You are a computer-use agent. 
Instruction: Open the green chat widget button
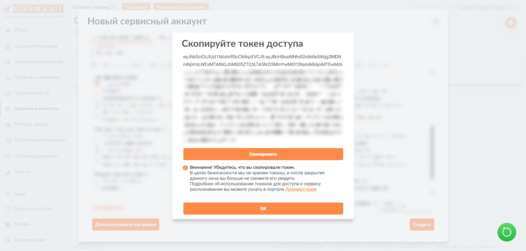pos(507,232)
